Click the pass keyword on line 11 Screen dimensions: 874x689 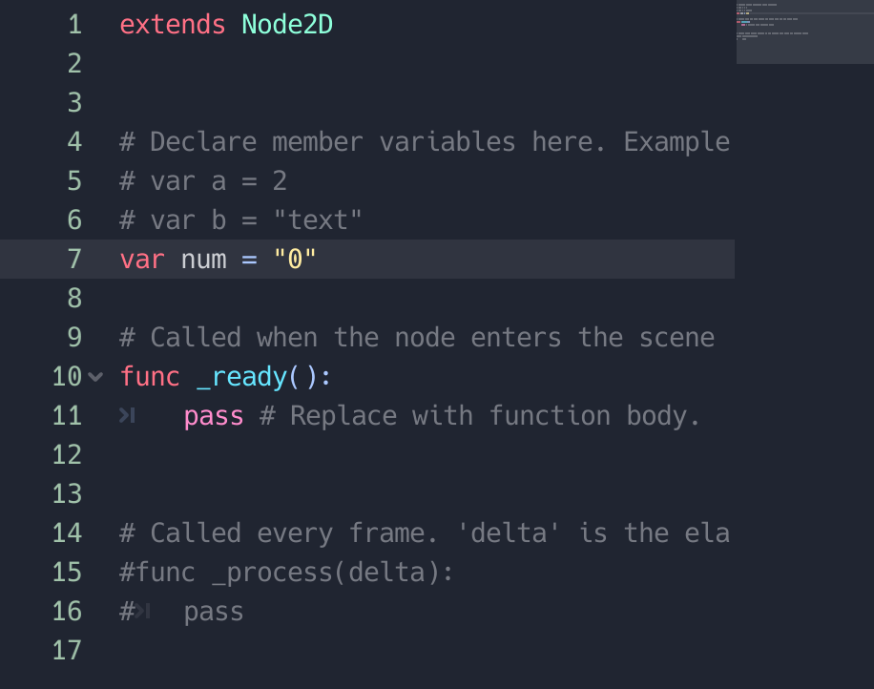point(214,416)
